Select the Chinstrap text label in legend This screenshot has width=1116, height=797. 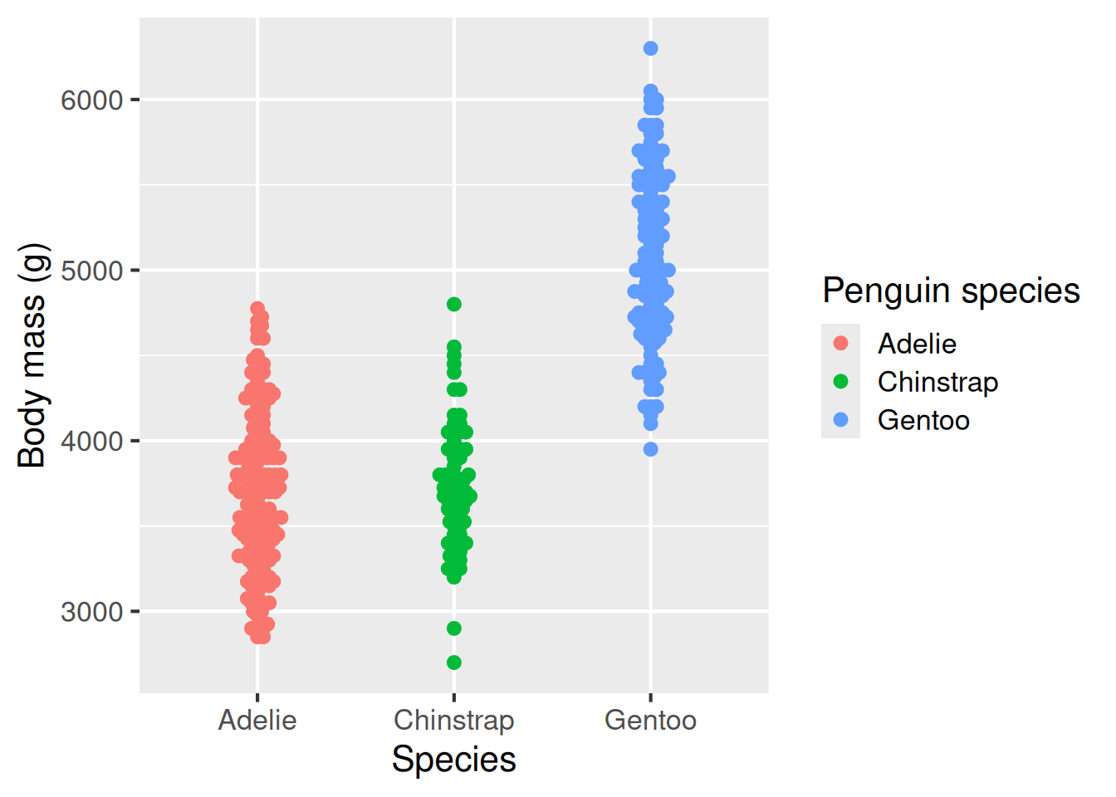tap(937, 382)
